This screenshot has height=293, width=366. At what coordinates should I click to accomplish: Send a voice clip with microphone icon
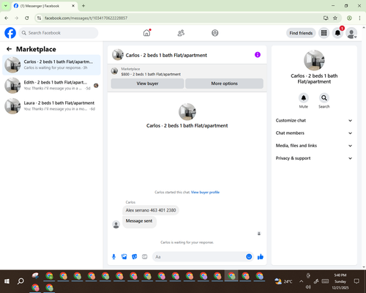(113, 256)
